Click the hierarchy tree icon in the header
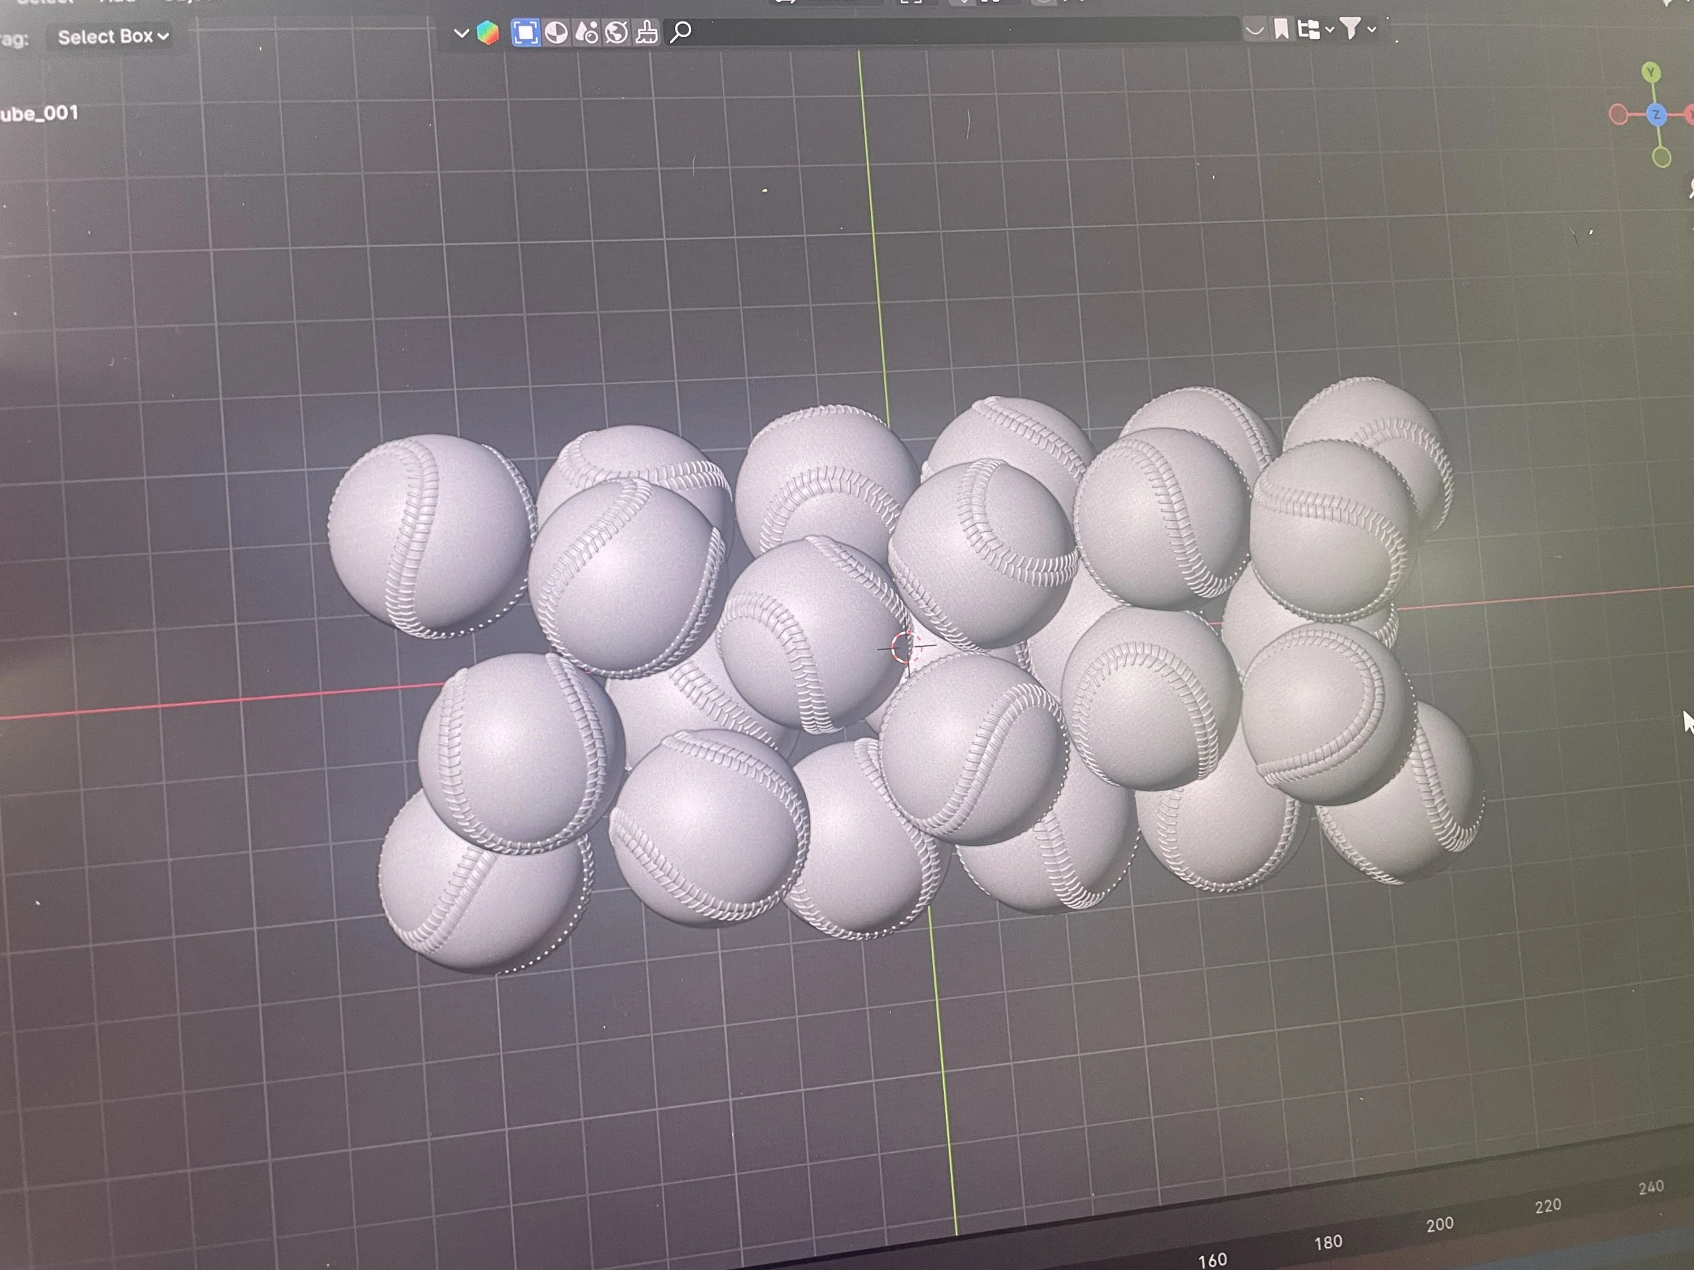Screen dimensions: 1694x1270 tap(1310, 30)
